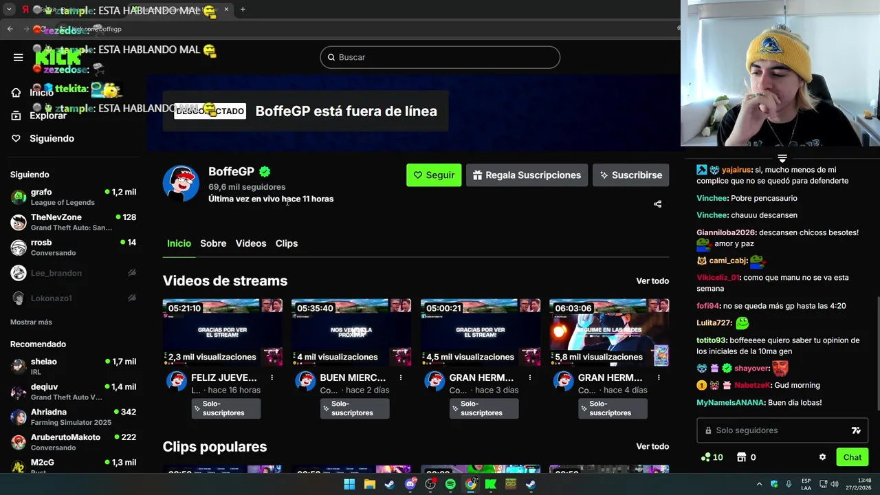The width and height of the screenshot is (880, 495).
Task: Open AruberutoMakoto recommended channel
Action: pos(73,442)
